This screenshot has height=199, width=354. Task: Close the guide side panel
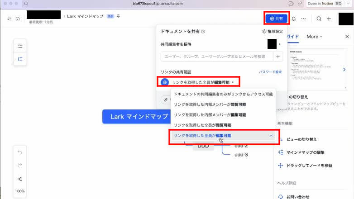click(x=347, y=37)
